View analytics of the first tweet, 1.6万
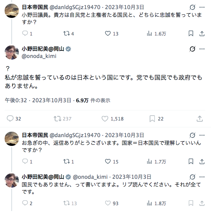This screenshot has width=211, height=213. [150, 34]
